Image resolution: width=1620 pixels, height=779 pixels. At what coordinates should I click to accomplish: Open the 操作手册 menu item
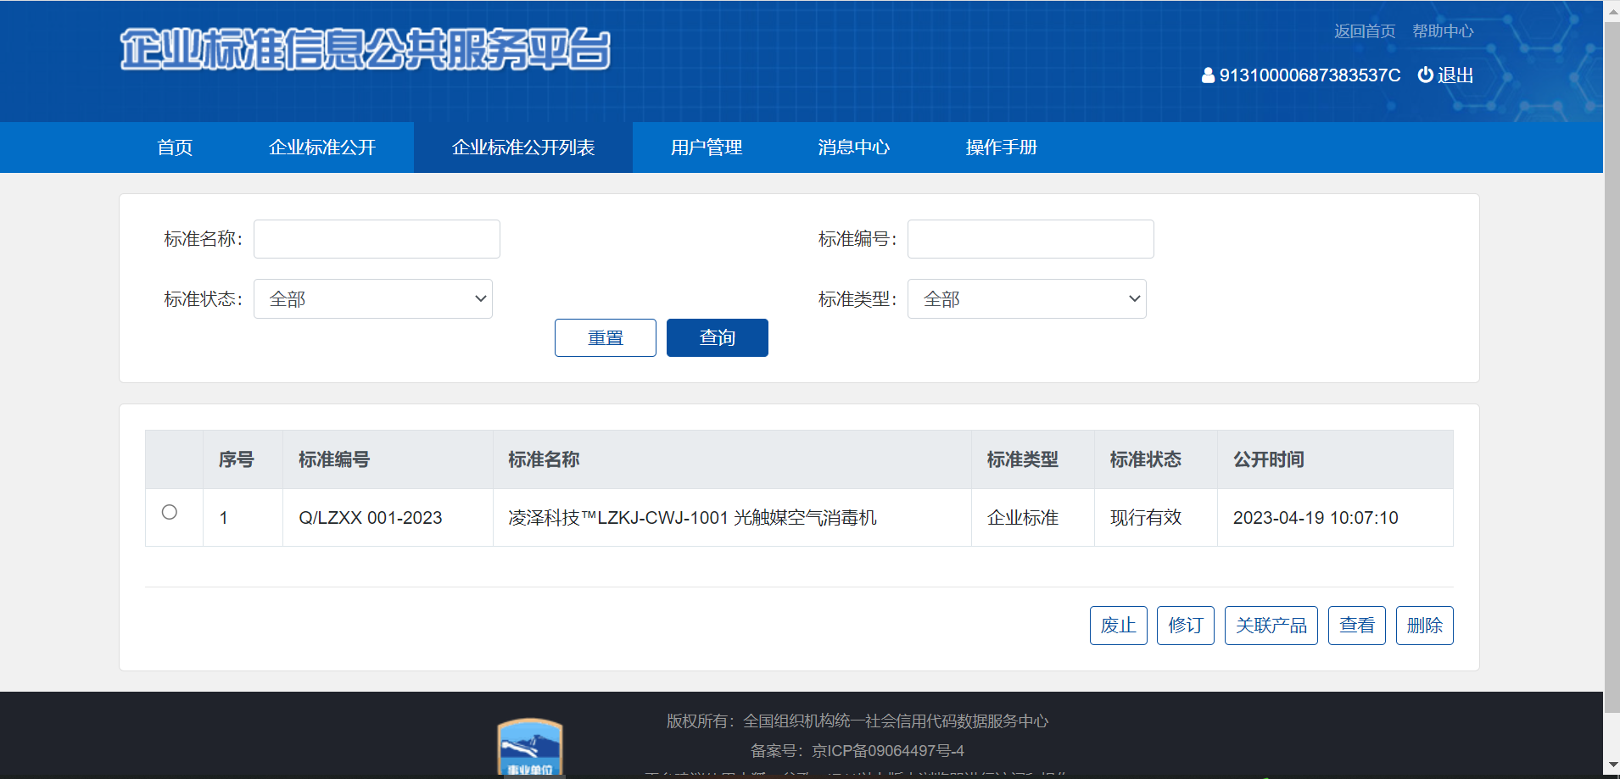pyautogui.click(x=1000, y=147)
